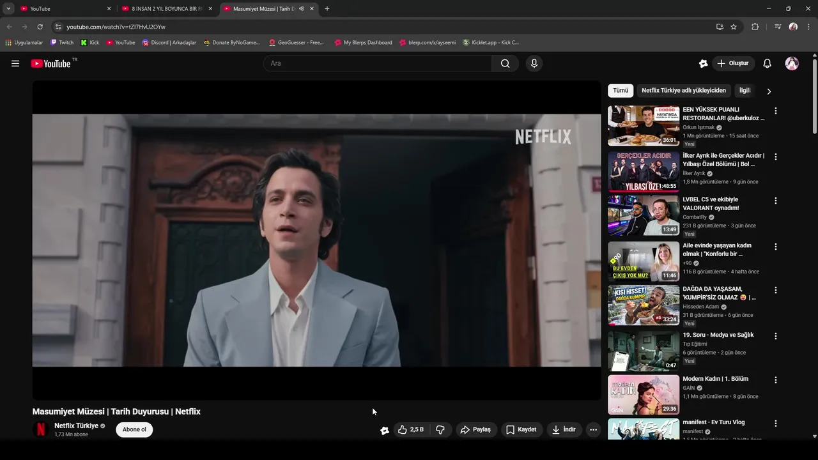818x460 pixels.
Task: Reload the page
Action: coord(40,27)
